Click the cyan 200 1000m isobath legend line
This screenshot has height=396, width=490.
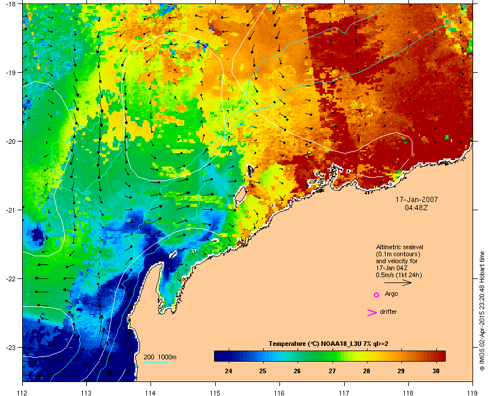click(x=156, y=362)
